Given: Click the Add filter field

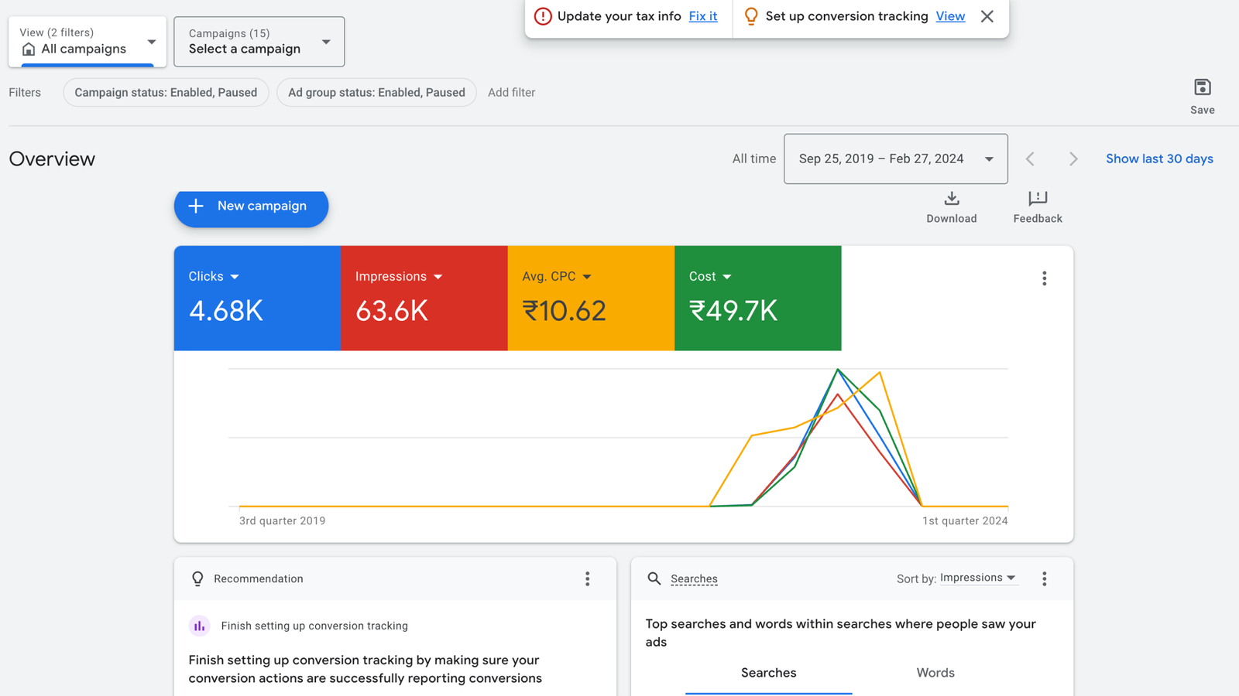Looking at the screenshot, I should pyautogui.click(x=511, y=93).
